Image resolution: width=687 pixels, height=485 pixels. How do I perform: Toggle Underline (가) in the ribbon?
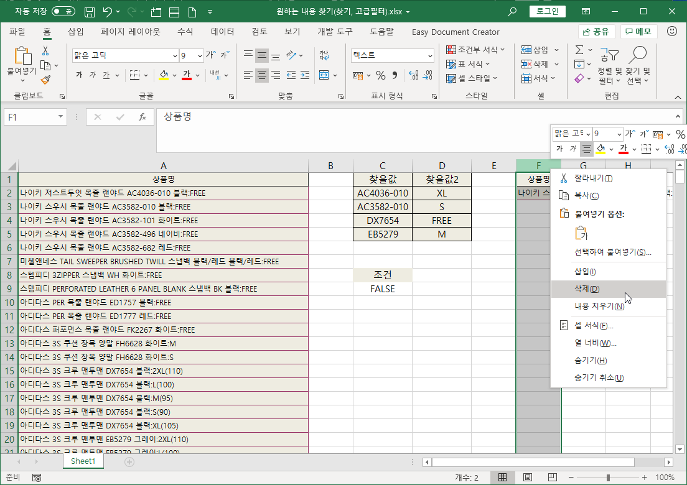click(106, 75)
